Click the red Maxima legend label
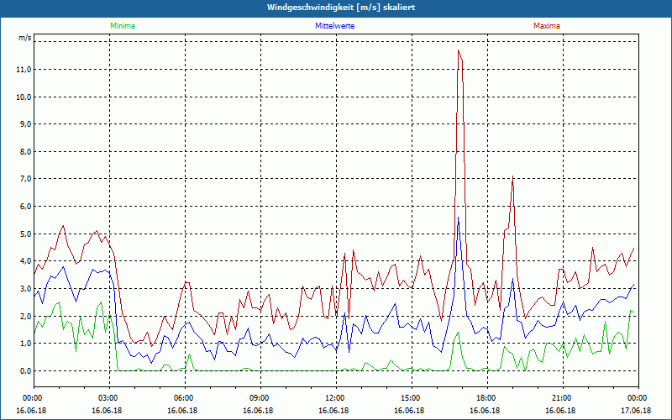672x420 pixels. coord(547,26)
